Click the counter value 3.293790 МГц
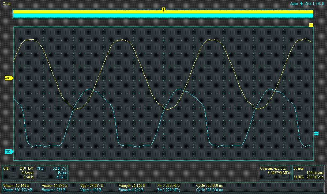327x194 pixels. click(x=279, y=173)
